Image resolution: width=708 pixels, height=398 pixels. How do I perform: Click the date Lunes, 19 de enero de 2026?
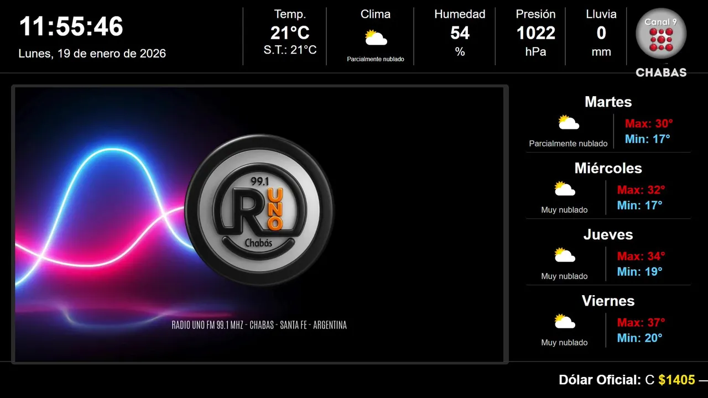[92, 54]
